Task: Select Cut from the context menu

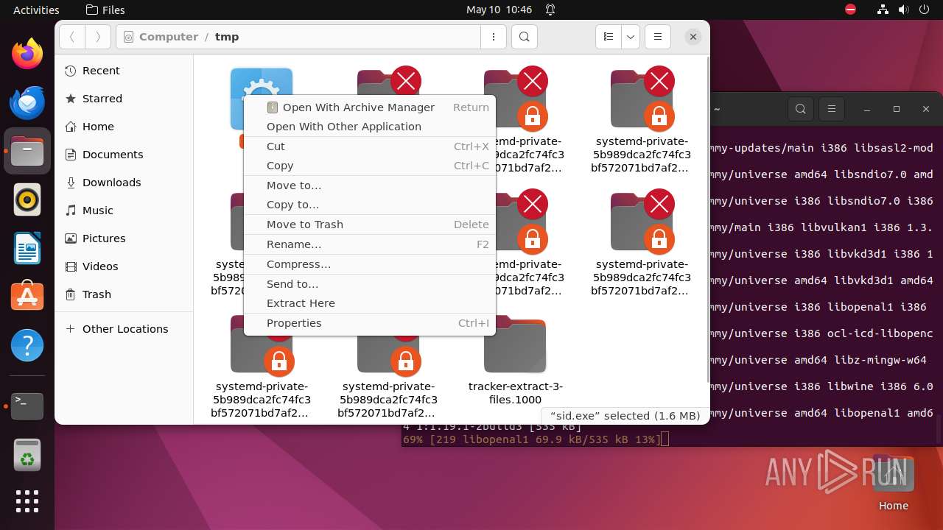Action: [x=370, y=146]
